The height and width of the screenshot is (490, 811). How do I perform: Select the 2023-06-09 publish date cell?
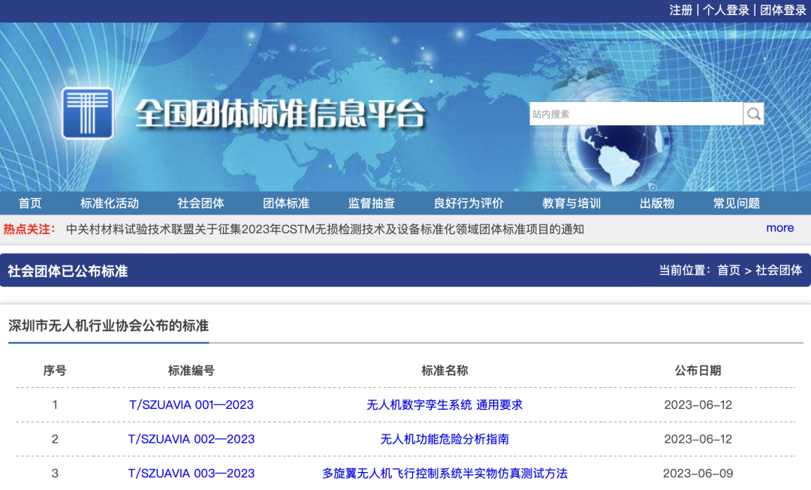[x=698, y=473]
